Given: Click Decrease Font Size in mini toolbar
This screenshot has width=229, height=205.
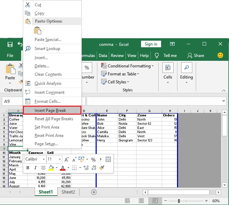Looking at the screenshot, I should pyautogui.click(x=74, y=159).
